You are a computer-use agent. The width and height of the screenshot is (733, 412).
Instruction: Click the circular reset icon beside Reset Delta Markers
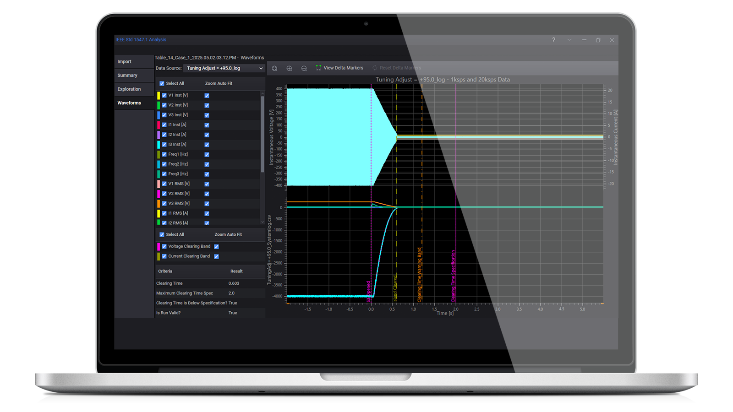click(374, 67)
